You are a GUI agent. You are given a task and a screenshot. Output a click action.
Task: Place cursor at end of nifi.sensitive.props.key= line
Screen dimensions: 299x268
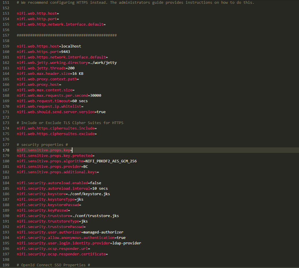[72, 150]
